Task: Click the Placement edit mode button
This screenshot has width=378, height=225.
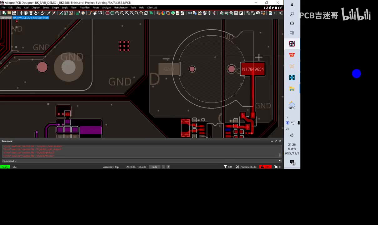Action: (x=246, y=167)
